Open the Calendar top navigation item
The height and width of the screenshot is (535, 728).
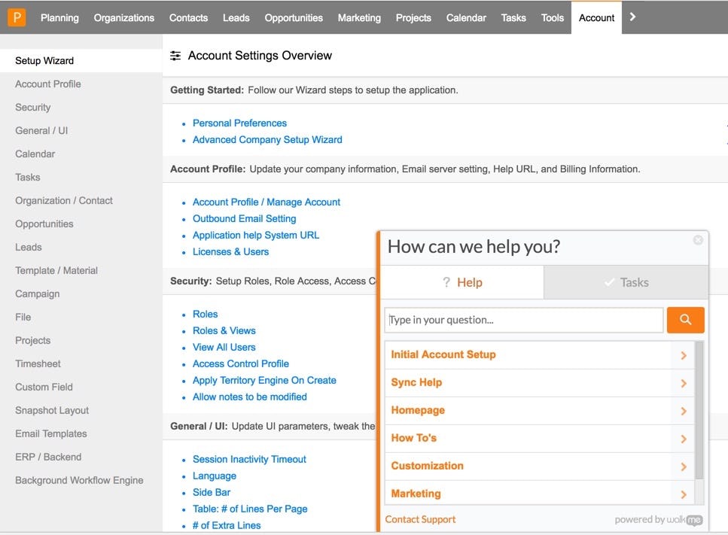pos(466,17)
